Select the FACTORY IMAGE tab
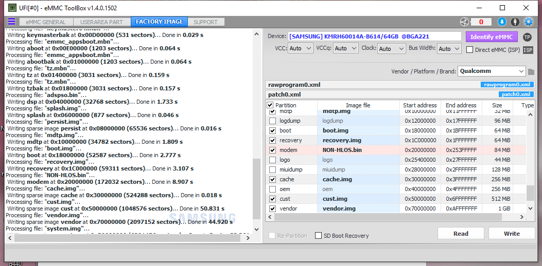542x266 pixels. tap(160, 22)
